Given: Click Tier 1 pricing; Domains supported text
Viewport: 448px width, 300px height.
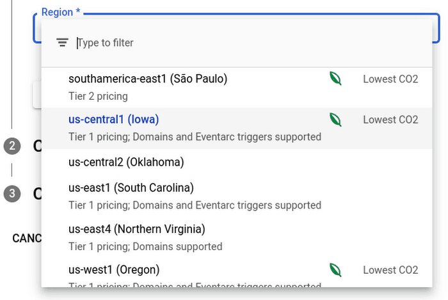Looking at the screenshot, I should click(x=145, y=246).
